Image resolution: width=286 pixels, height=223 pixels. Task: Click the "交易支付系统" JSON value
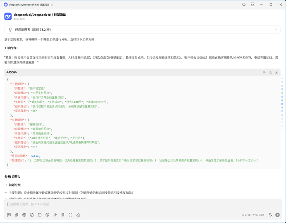point(41,93)
